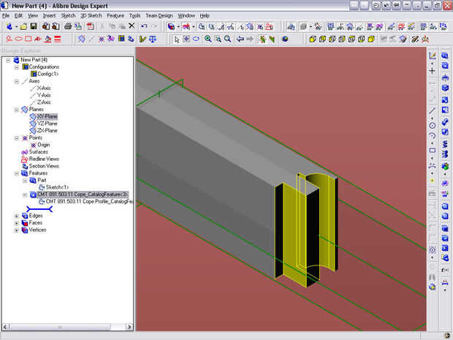Click the Save icon in toolbar
453x340 pixels.
(33, 26)
